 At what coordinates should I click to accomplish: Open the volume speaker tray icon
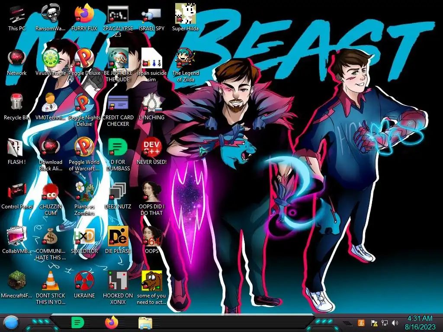(395, 322)
